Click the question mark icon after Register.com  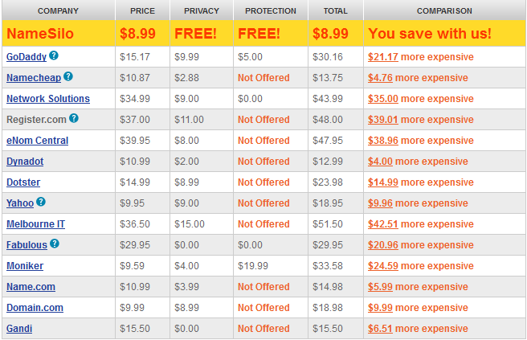74,119
